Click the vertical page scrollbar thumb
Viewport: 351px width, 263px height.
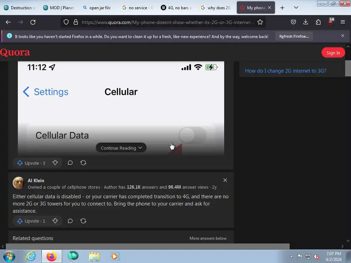[348, 68]
